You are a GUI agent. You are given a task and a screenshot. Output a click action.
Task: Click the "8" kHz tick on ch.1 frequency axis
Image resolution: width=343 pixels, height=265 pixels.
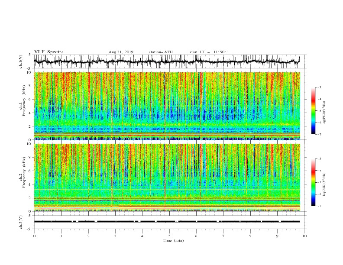30,86
